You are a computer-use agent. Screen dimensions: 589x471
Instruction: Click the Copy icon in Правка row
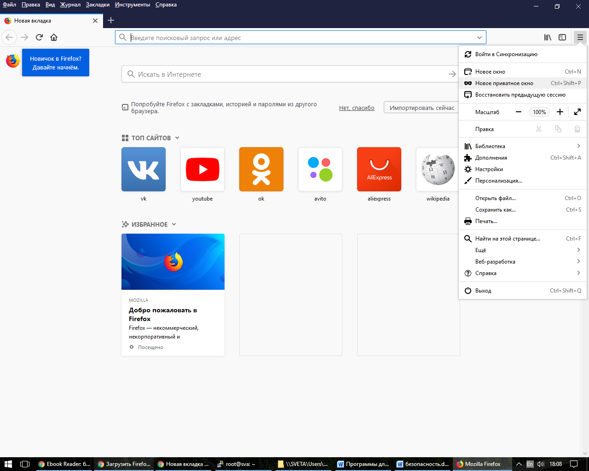[558, 129]
